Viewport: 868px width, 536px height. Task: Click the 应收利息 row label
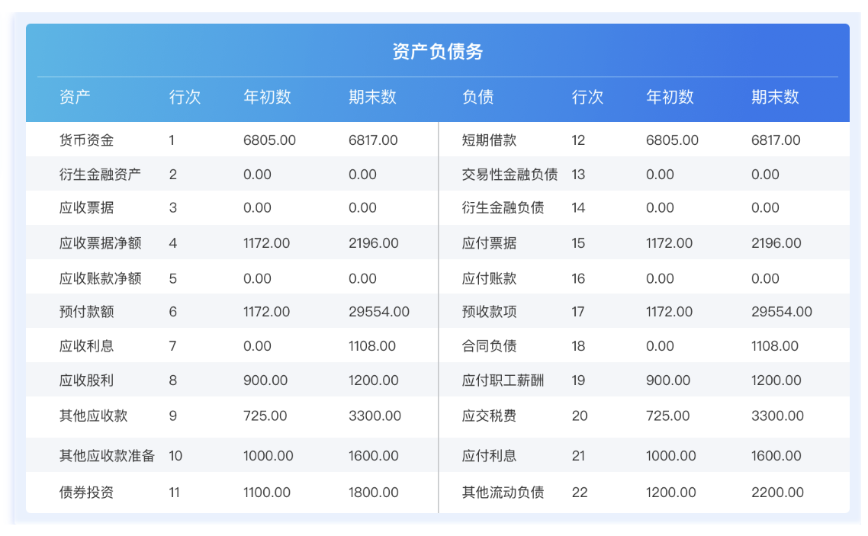(x=86, y=345)
